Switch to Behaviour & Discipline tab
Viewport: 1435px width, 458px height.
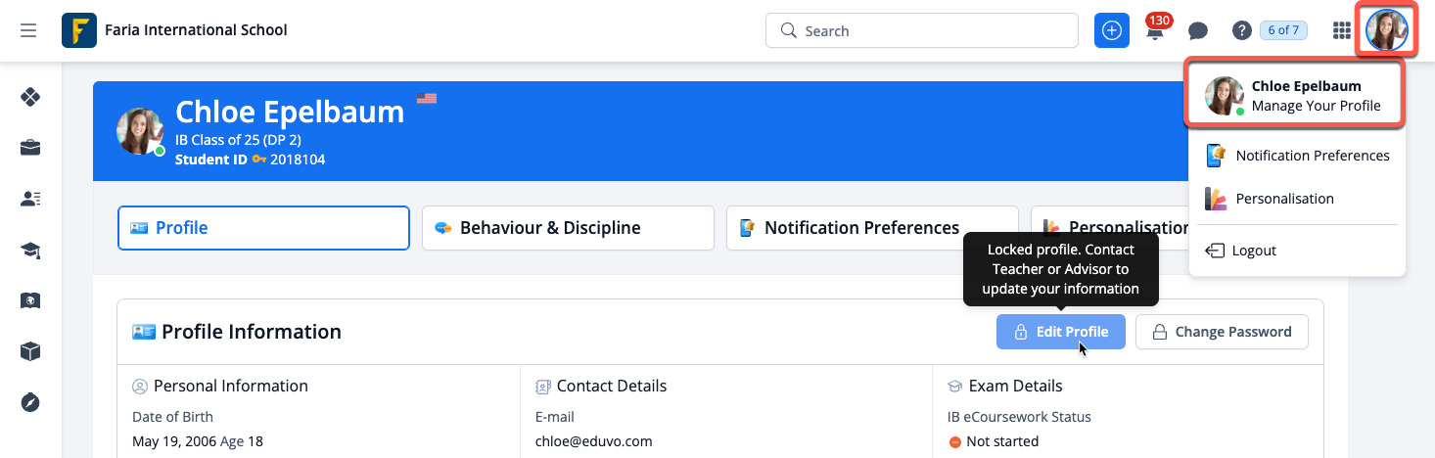click(x=568, y=228)
